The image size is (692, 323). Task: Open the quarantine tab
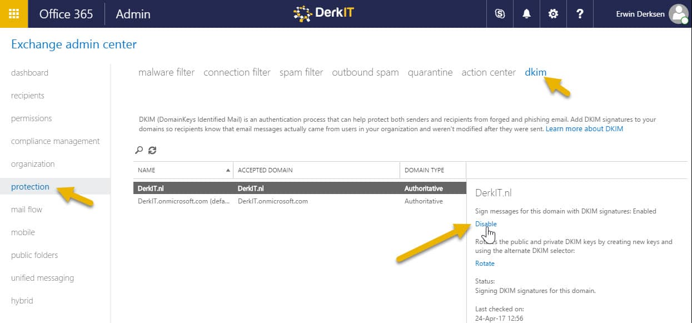[430, 72]
